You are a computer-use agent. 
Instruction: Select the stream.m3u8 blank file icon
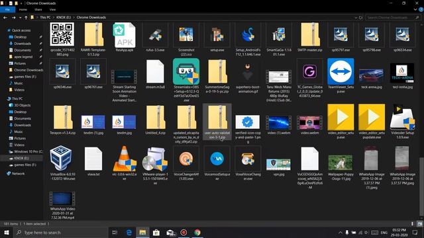click(155, 71)
